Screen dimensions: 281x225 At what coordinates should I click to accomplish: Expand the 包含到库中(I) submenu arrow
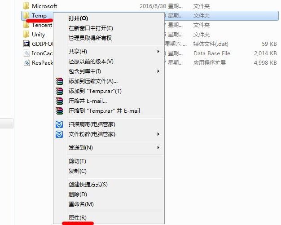(158, 71)
